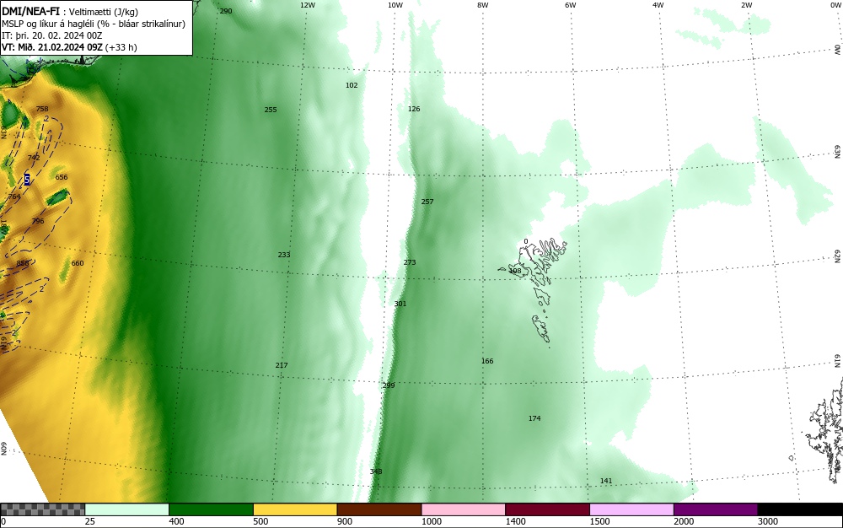Click the '174' map value
843x528 pixels.
pyautogui.click(x=534, y=418)
